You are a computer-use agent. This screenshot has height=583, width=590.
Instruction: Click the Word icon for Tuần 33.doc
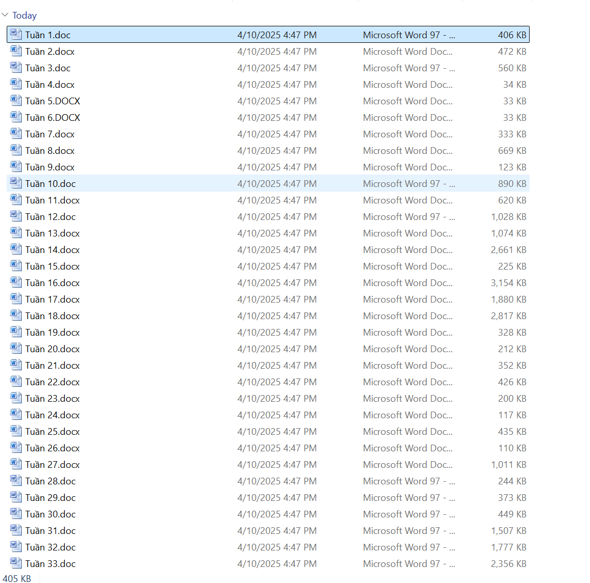pos(16,563)
